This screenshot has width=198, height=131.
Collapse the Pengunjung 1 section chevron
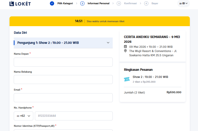[x=108, y=43]
